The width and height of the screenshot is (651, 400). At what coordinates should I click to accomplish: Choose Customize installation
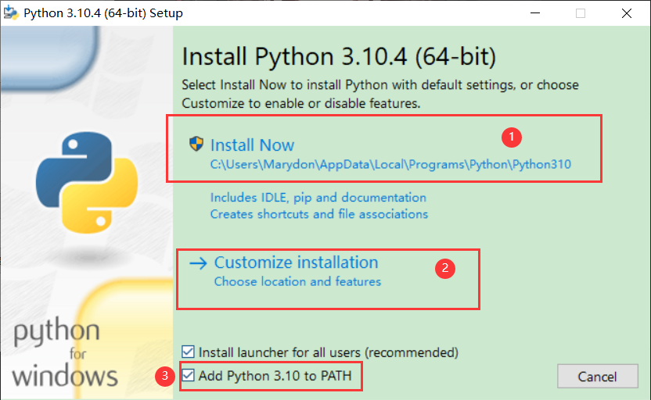[296, 262]
